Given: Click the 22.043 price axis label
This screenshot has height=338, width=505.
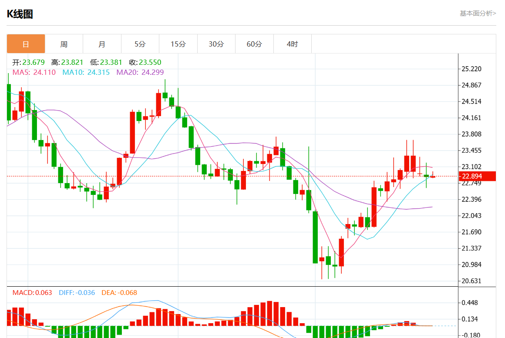Looking at the screenshot, I should tap(471, 216).
